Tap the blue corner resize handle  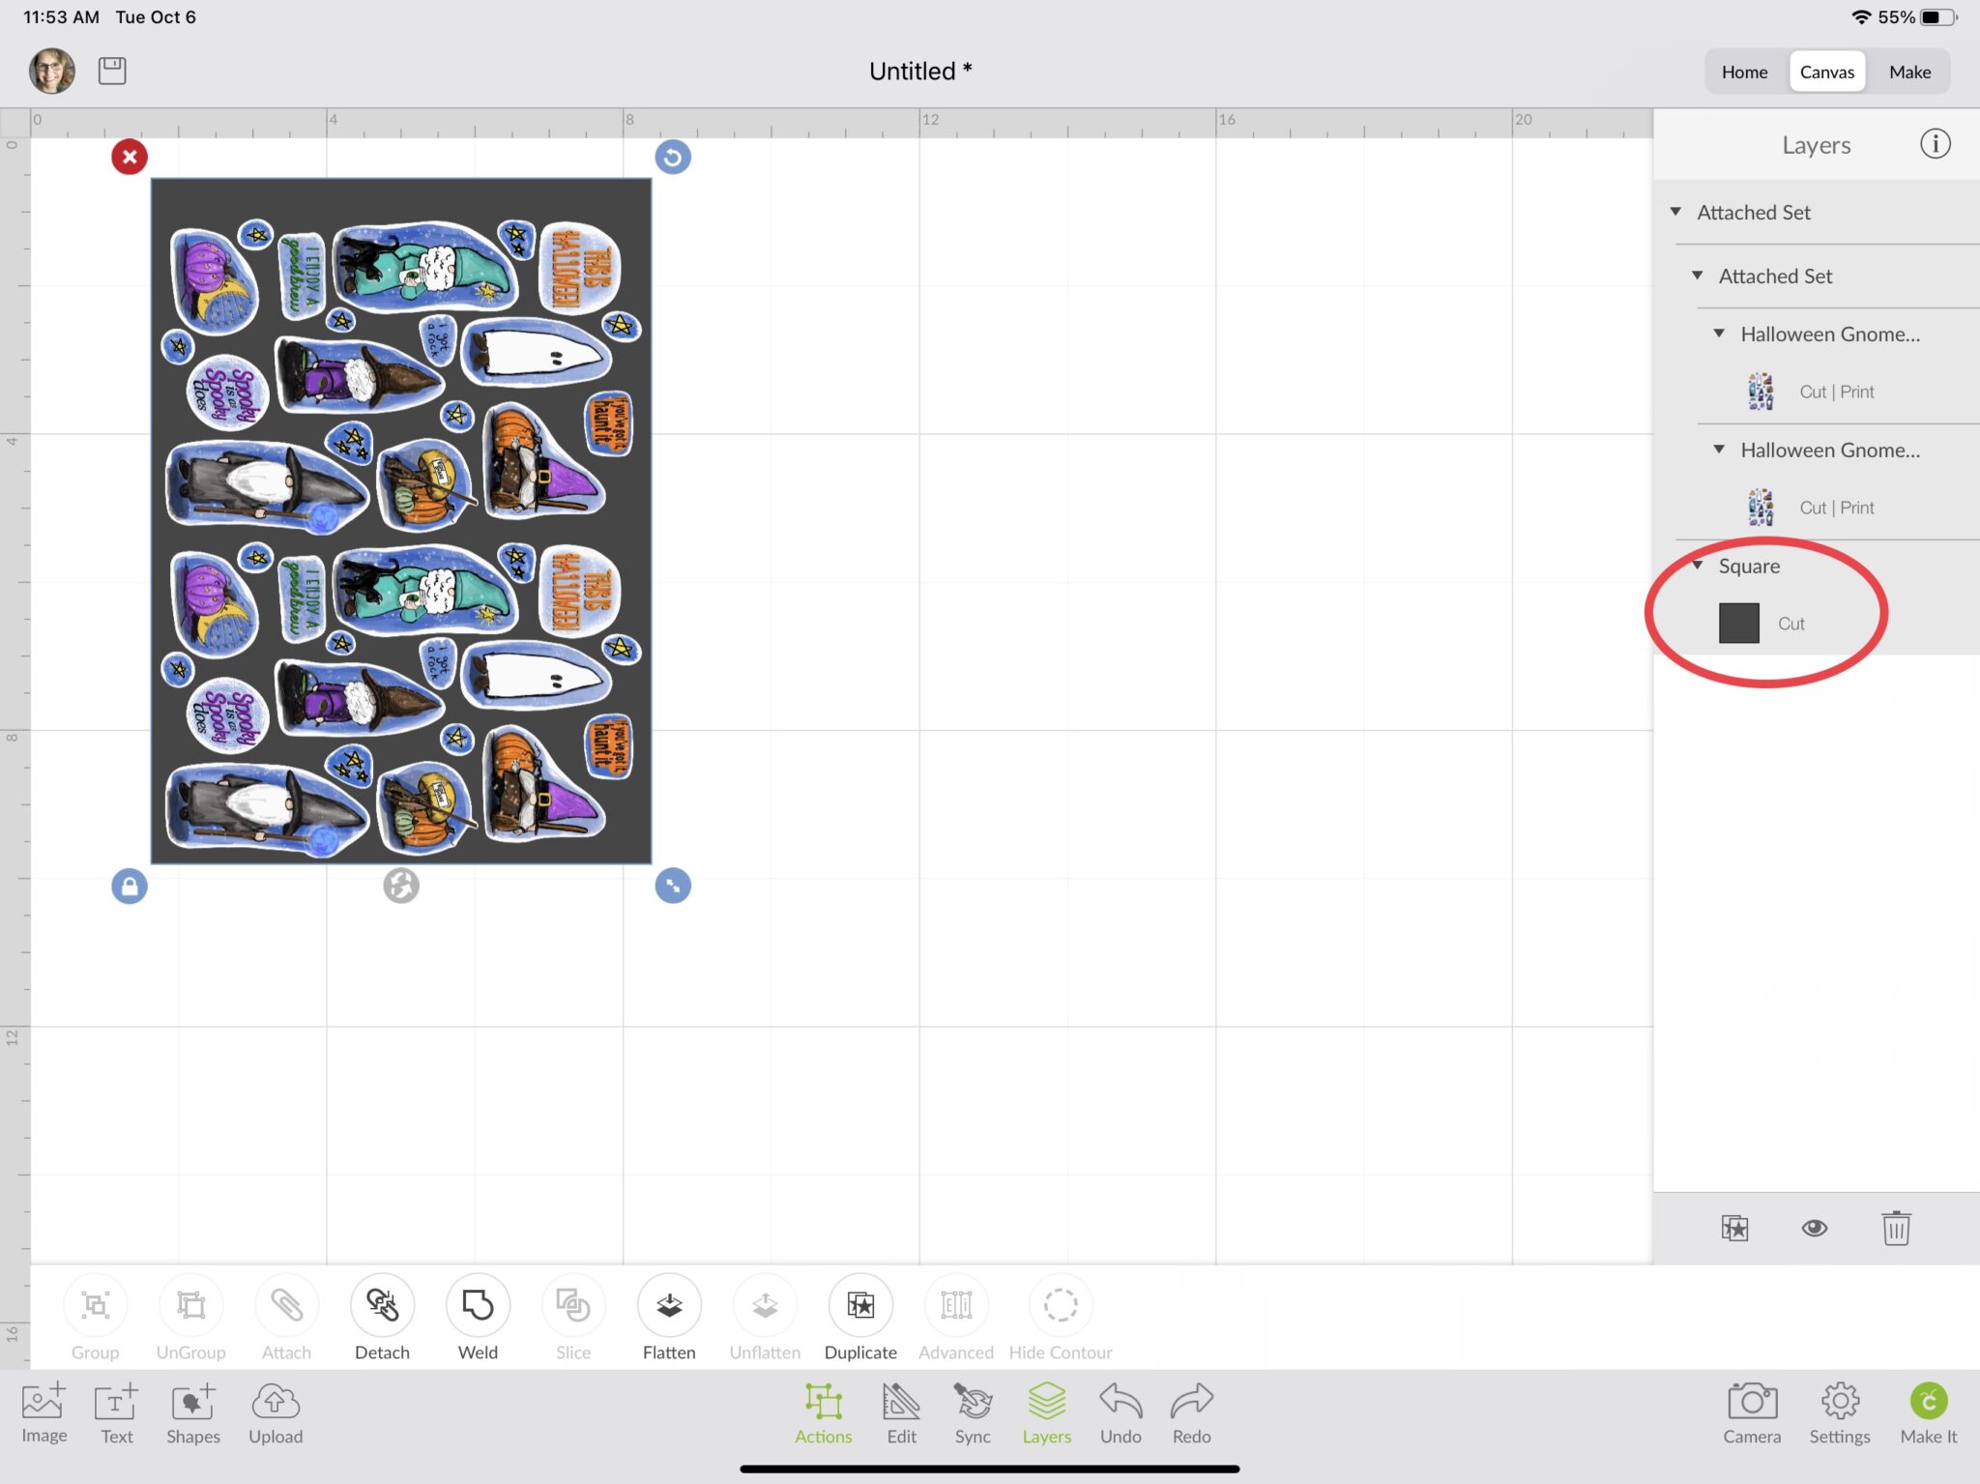point(673,886)
